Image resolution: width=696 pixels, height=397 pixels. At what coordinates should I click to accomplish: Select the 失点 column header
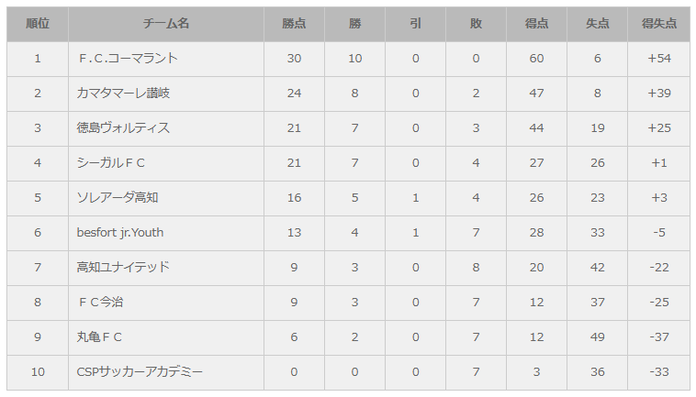click(597, 24)
